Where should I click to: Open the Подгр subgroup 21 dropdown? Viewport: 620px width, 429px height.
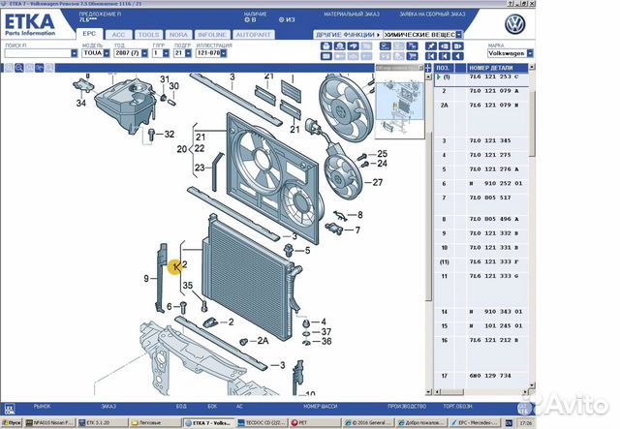188,53
